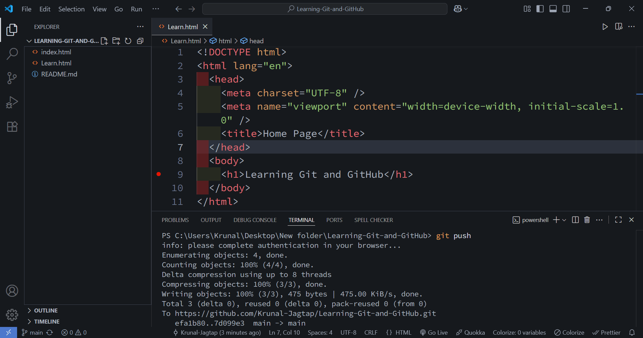Open the Search view icon
The height and width of the screenshot is (338, 643).
12,54
